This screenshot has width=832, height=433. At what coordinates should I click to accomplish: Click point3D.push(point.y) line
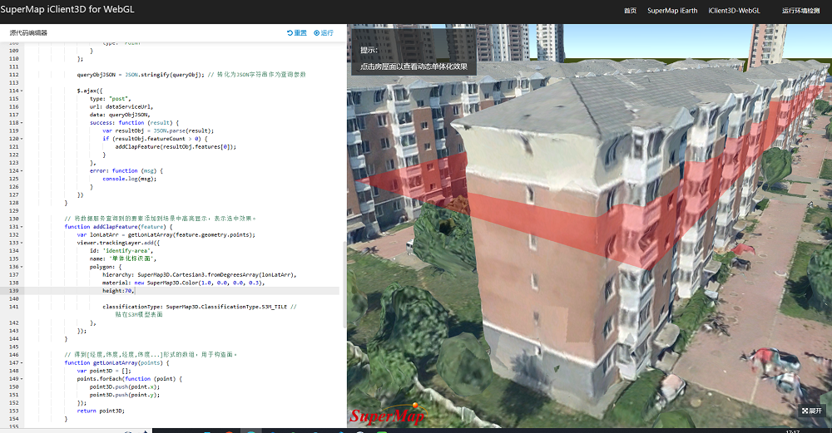tap(125, 395)
